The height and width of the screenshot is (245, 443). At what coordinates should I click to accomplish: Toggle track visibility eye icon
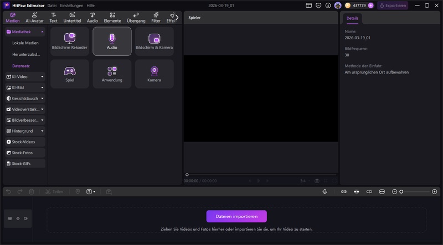[18, 218]
